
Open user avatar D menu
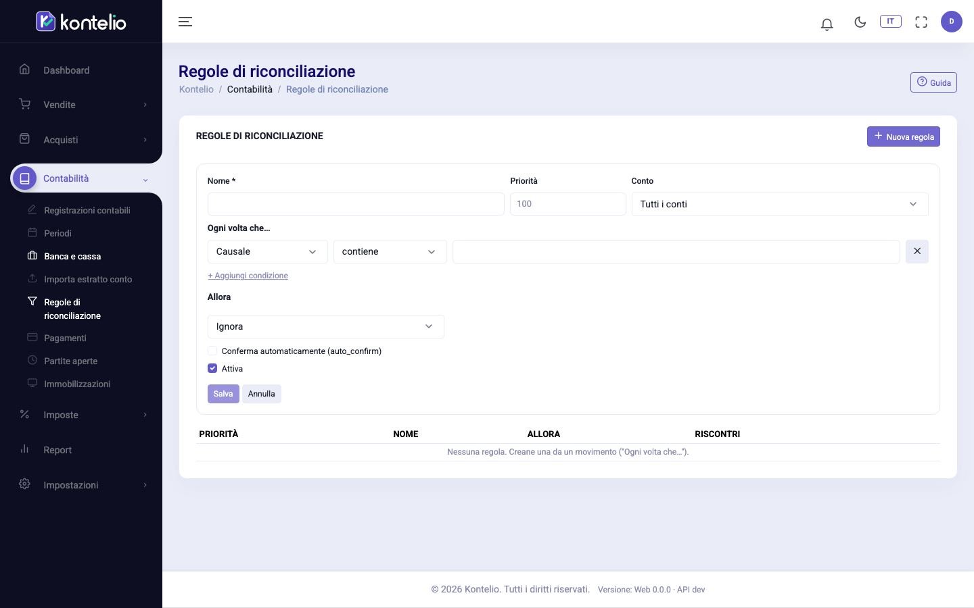[952, 22]
